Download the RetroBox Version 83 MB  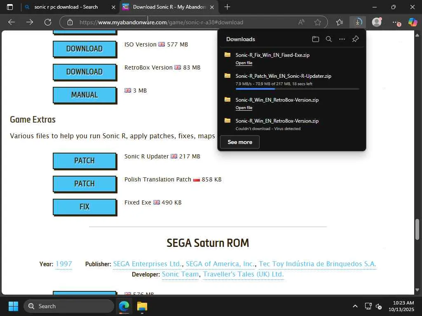[x=84, y=72]
